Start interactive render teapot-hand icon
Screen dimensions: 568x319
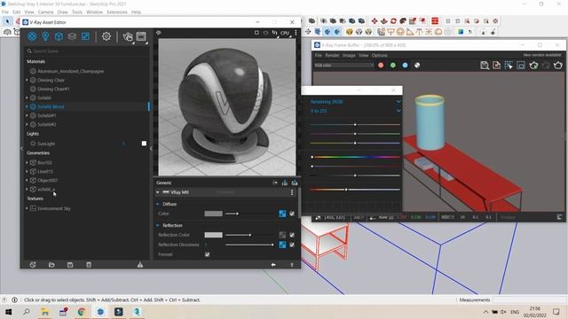[128, 36]
